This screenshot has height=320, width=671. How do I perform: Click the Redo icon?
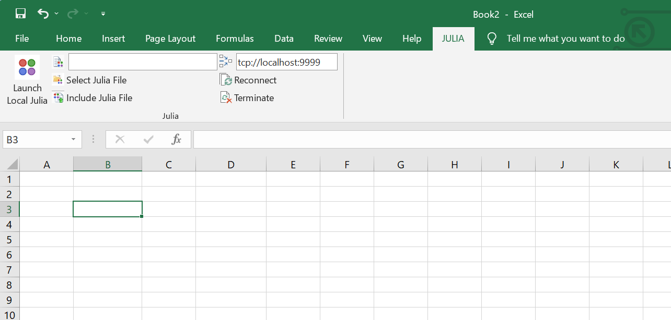(73, 14)
